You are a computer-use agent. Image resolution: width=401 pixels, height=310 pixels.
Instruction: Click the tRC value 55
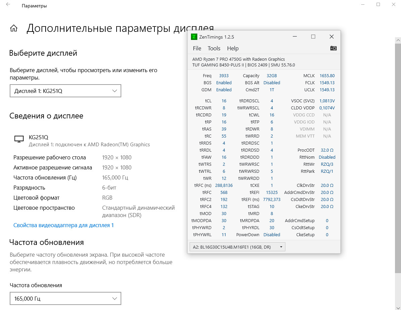pos(224,136)
